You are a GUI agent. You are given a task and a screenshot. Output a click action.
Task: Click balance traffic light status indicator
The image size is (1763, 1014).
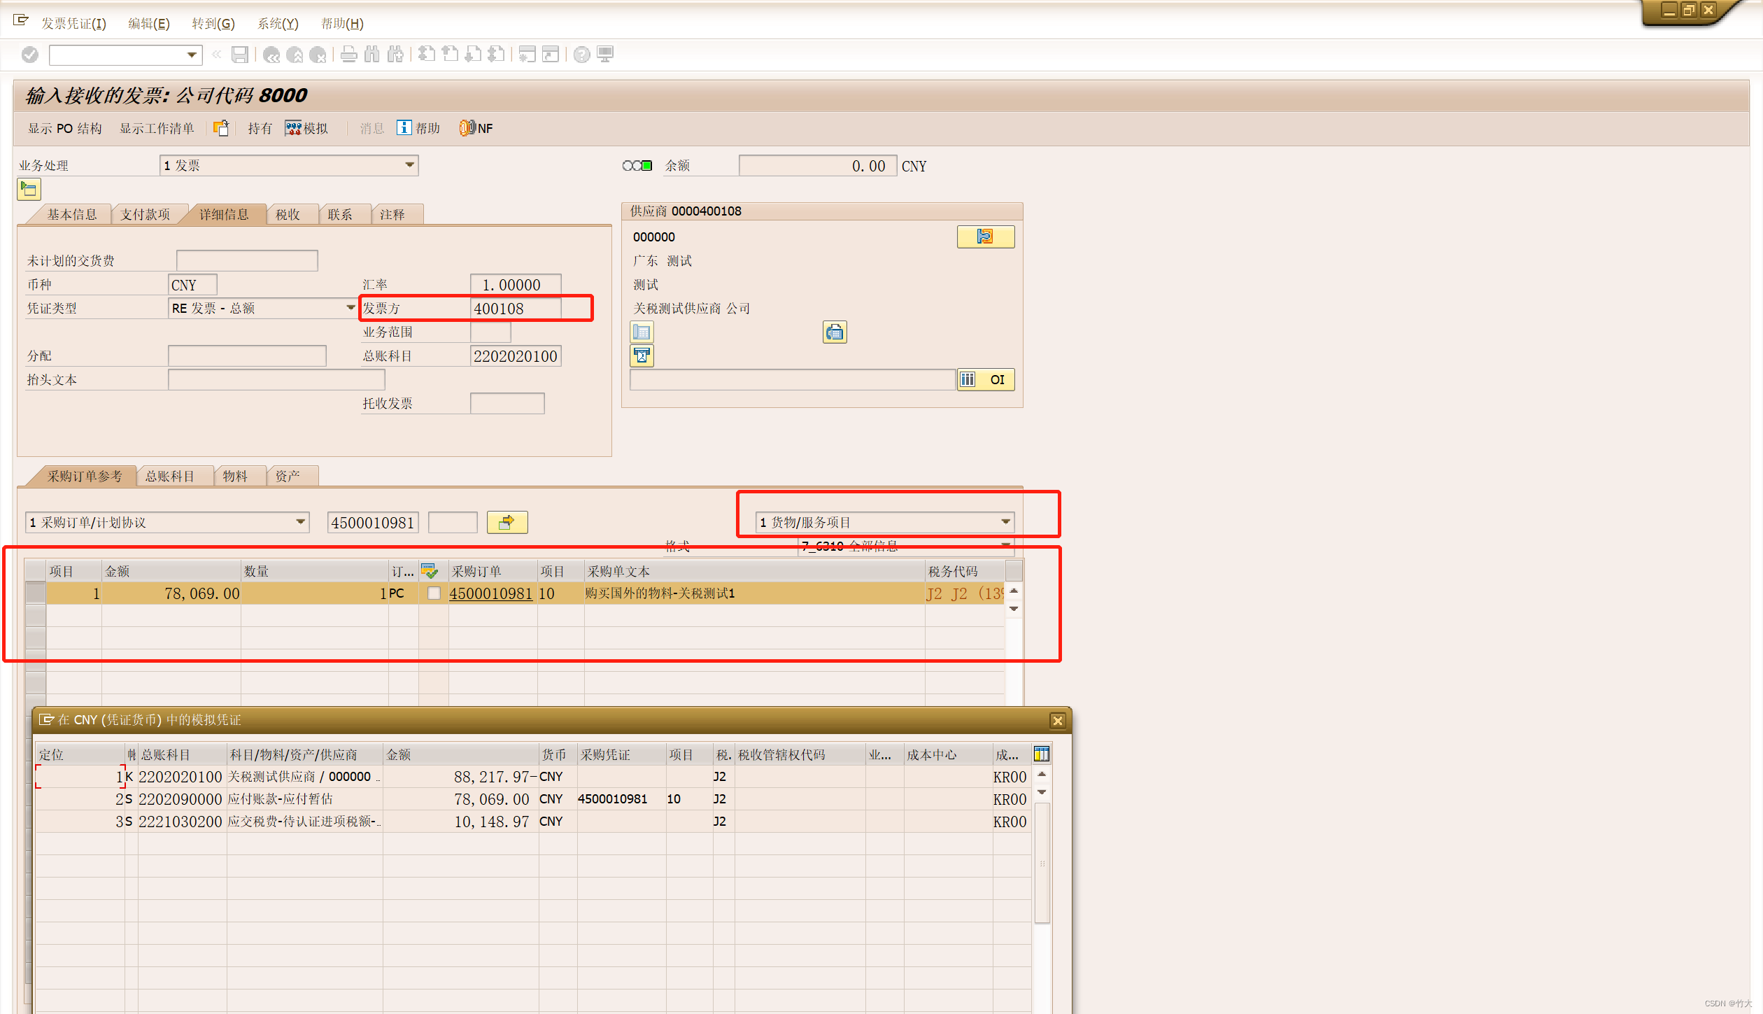tap(637, 166)
